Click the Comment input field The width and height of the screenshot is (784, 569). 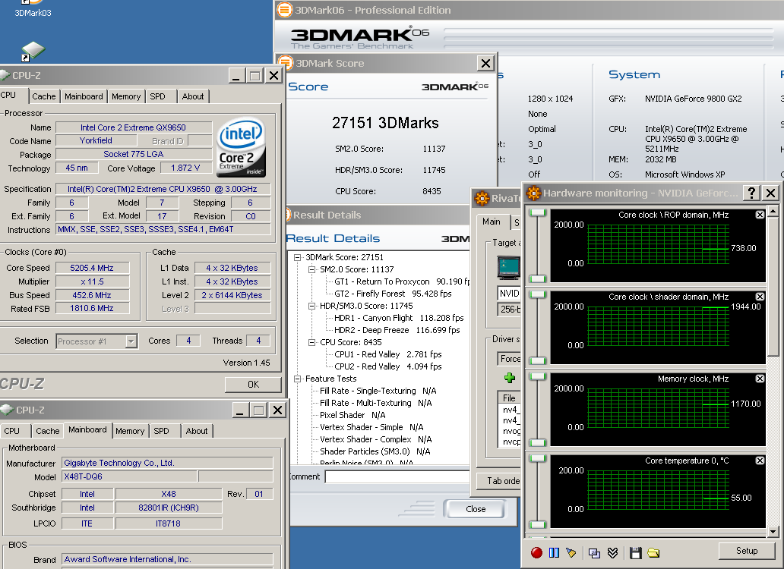pyautogui.click(x=397, y=476)
